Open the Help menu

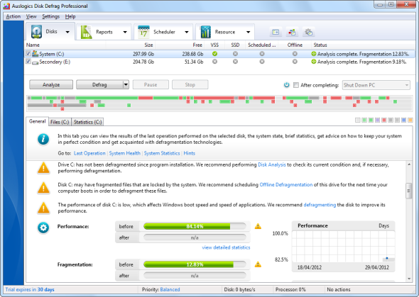click(70, 16)
